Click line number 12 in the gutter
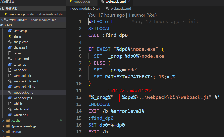The image size is (224, 137). [79, 97]
